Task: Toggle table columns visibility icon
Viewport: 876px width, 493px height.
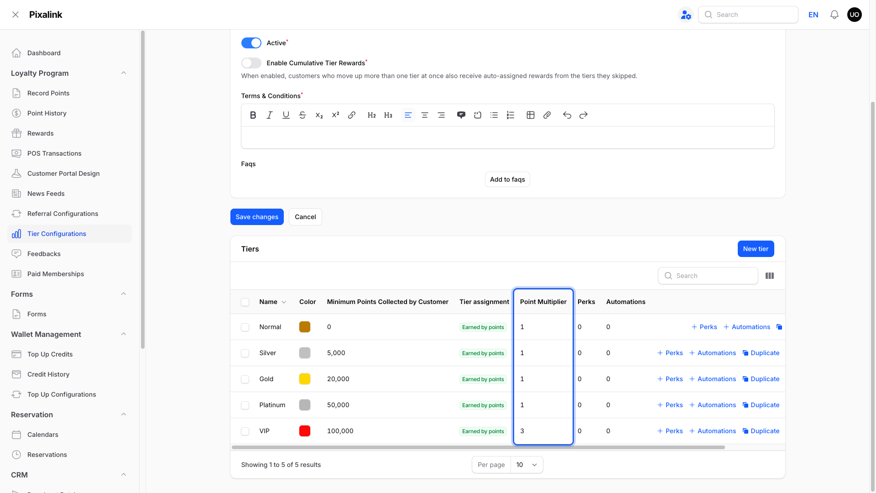Action: click(x=770, y=276)
